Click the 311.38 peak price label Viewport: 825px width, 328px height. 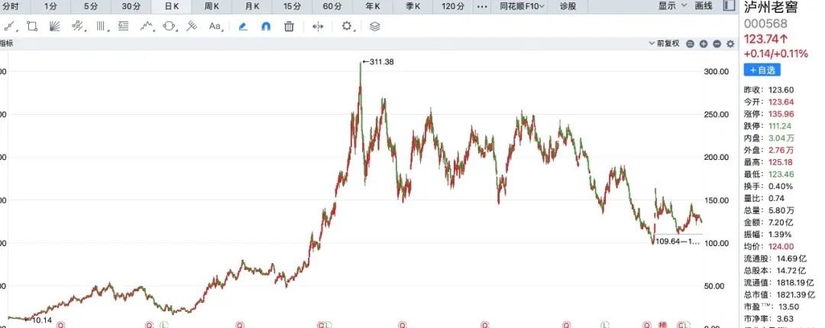378,62
